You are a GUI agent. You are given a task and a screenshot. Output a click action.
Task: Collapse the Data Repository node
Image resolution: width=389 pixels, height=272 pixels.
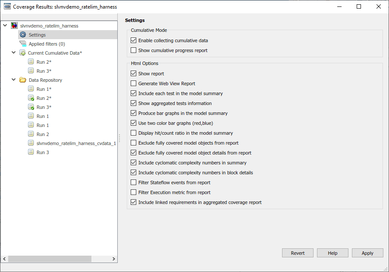(13, 80)
